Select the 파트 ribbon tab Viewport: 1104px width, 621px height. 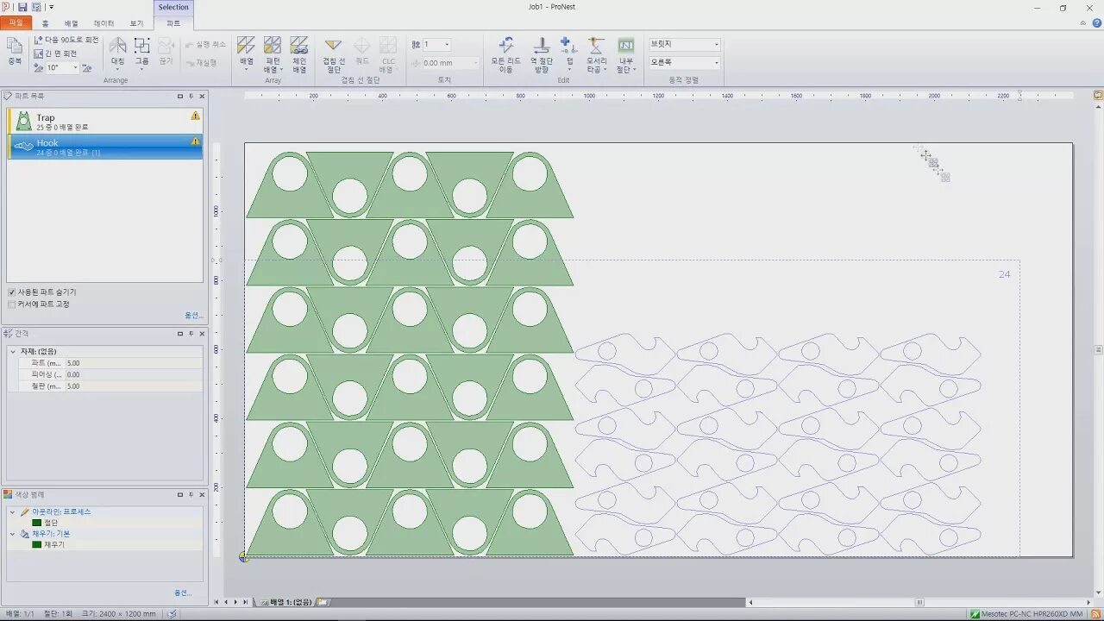173,23
